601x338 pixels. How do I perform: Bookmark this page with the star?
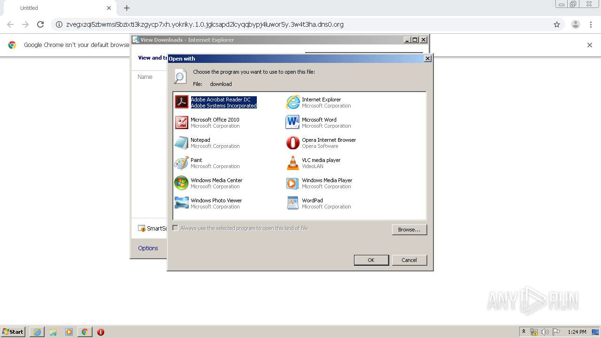point(557,24)
